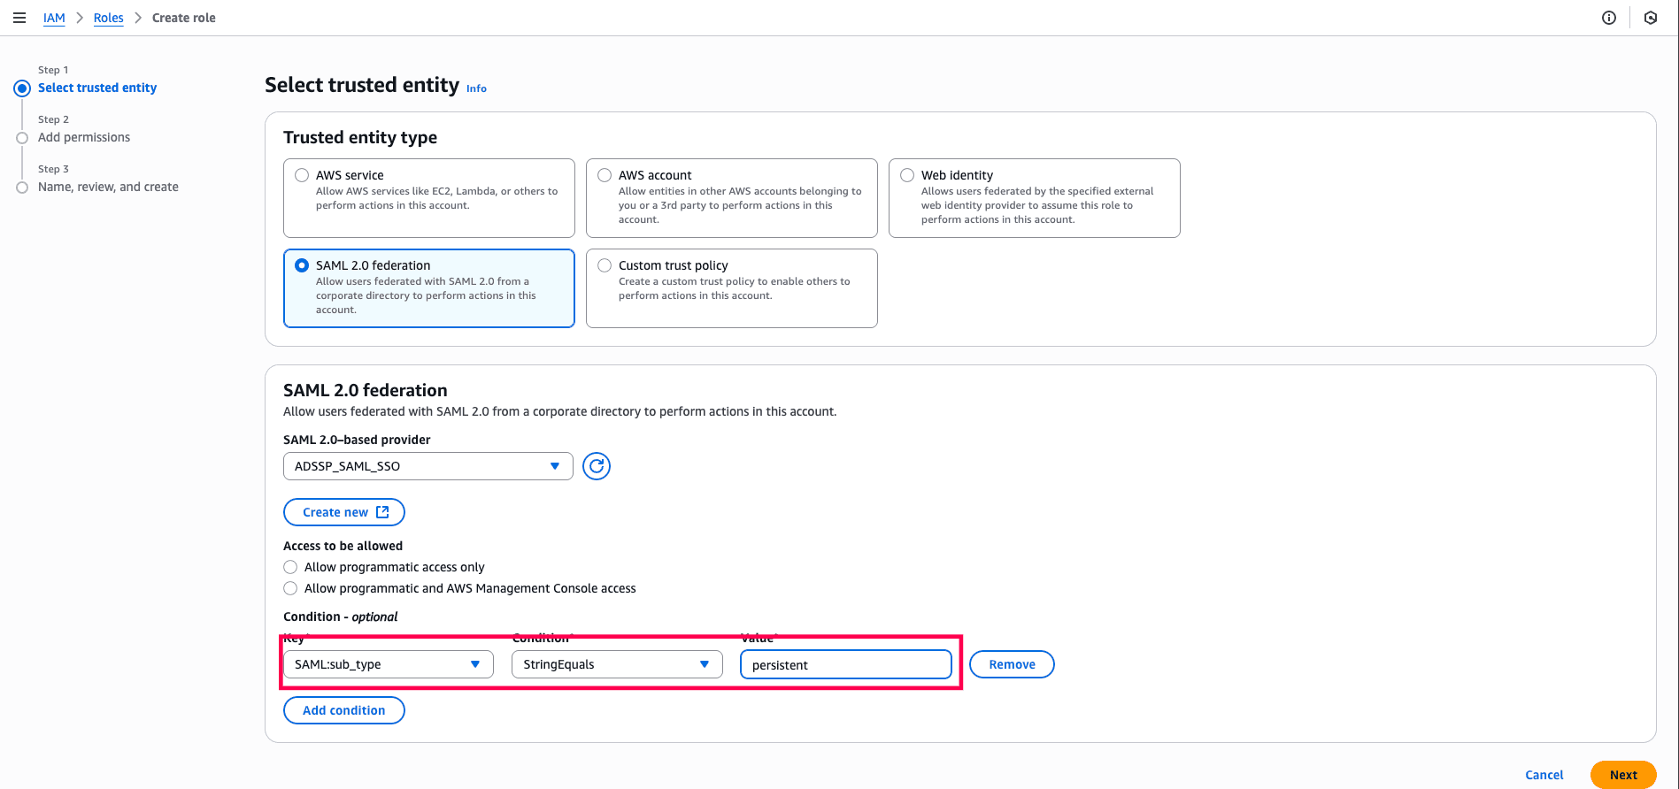The width and height of the screenshot is (1679, 789).
Task: Open the hamburger navigation menu
Action: [19, 18]
